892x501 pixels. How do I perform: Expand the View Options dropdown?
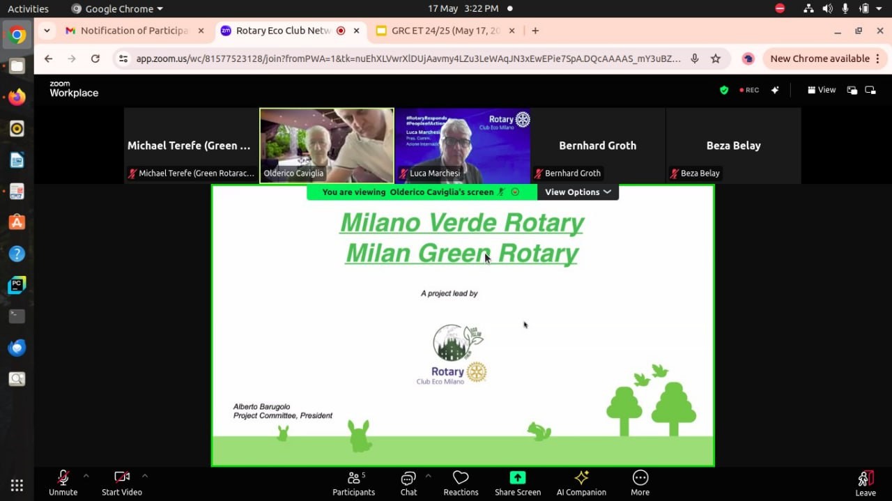[x=578, y=192]
